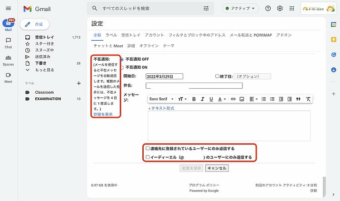Viewport: 340px width, 201px height.
Task: Open the main menu hamburger icon
Action: (x=8, y=9)
